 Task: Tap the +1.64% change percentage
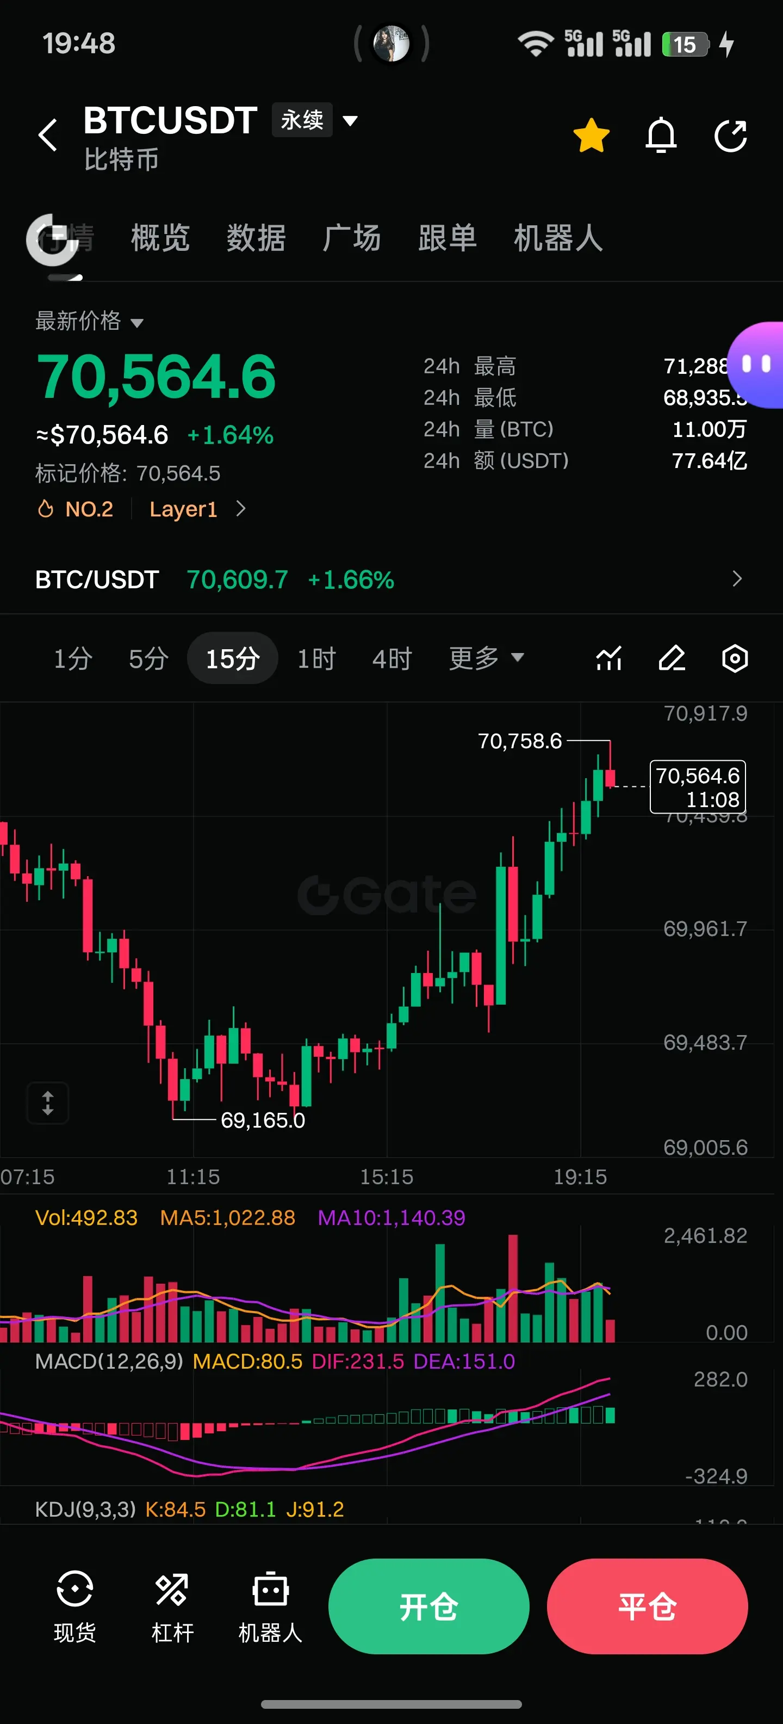click(x=230, y=436)
